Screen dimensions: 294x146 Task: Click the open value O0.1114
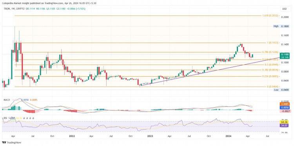click(x=30, y=9)
